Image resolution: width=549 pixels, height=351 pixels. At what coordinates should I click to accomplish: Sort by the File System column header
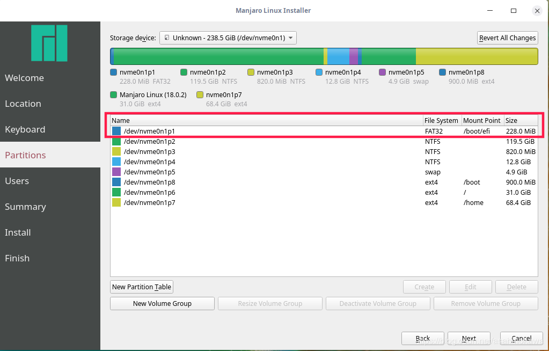pos(442,121)
